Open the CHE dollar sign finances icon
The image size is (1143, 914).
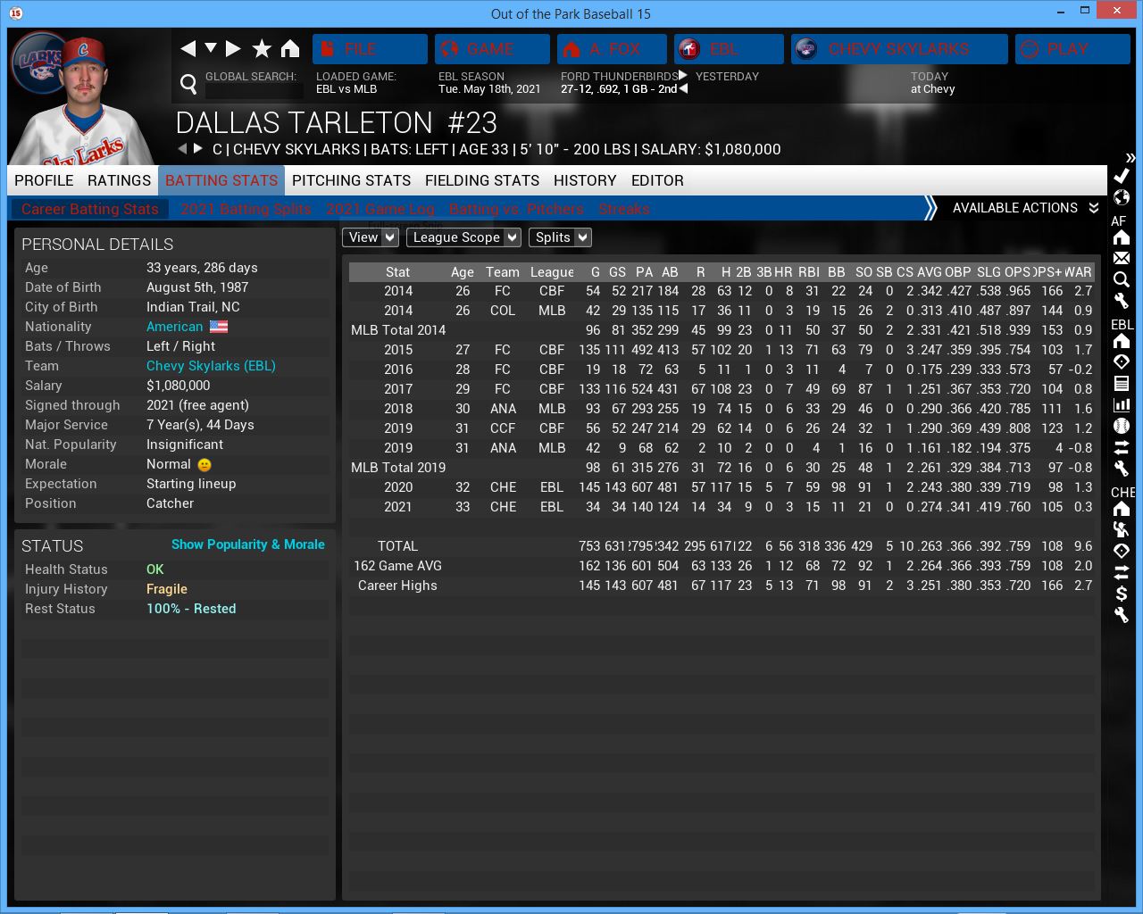(1122, 594)
